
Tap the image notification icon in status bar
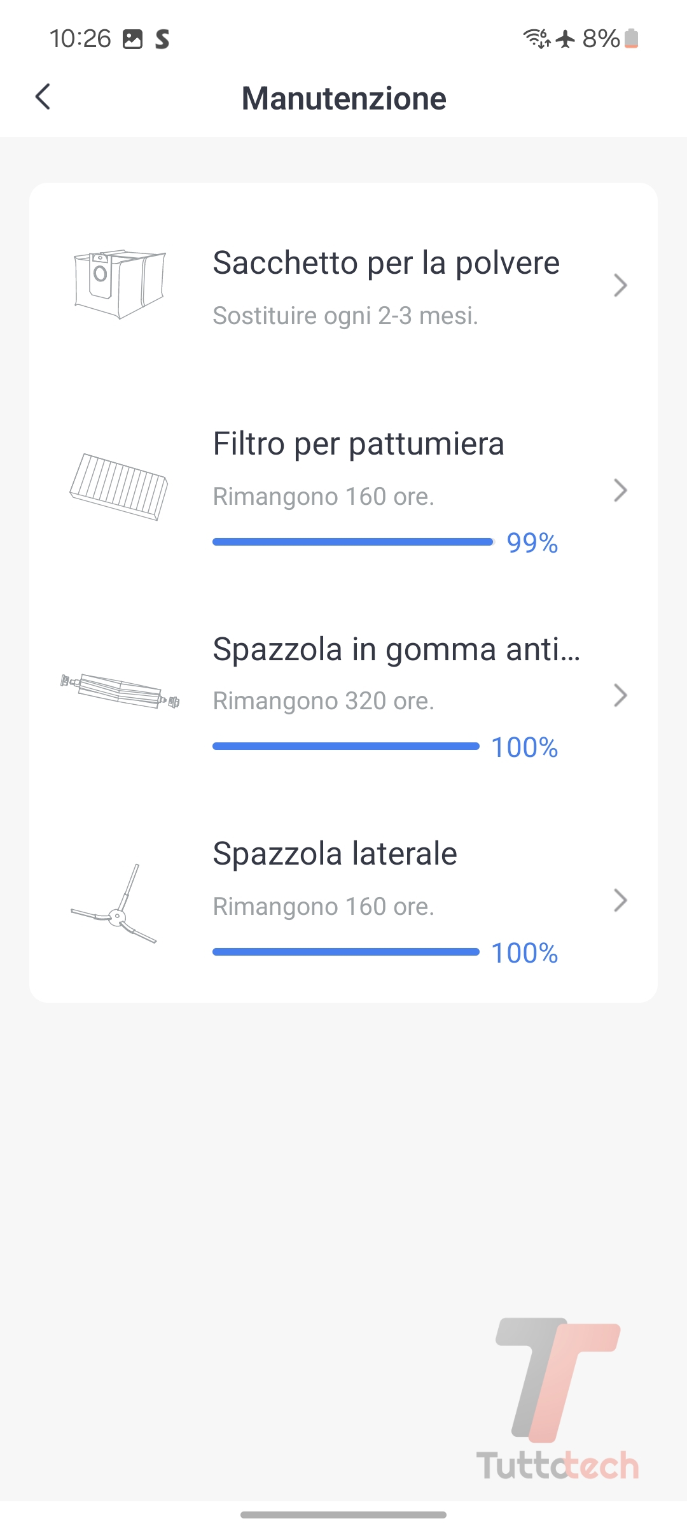[x=132, y=39]
